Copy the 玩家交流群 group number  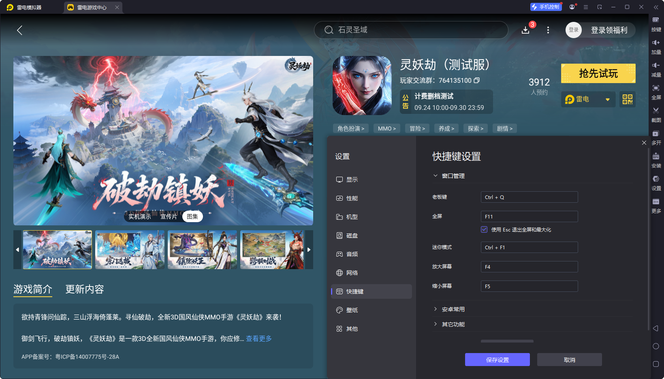[477, 80]
